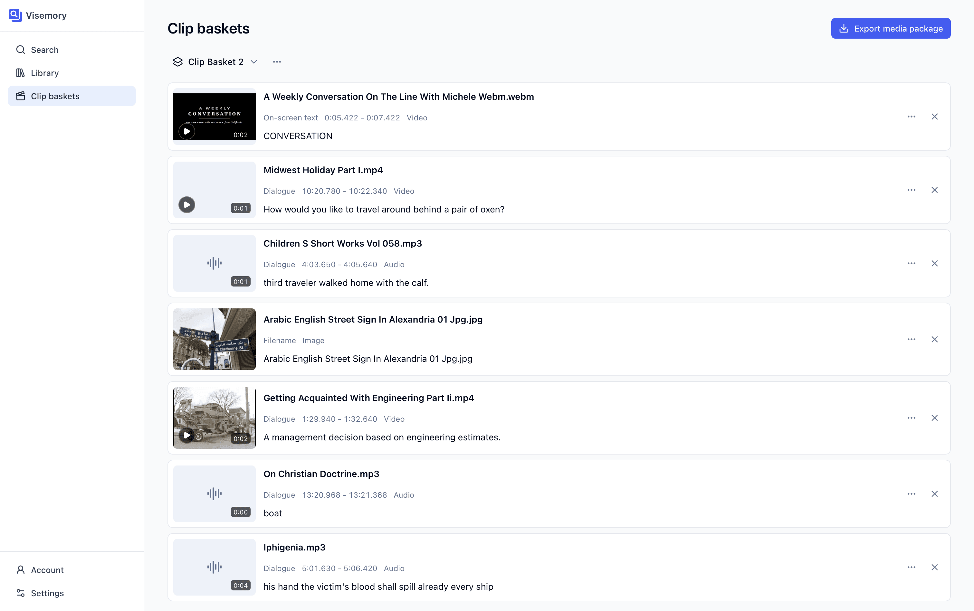Expand the Clip Basket 2 dropdown
The image size is (974, 611).
(215, 62)
